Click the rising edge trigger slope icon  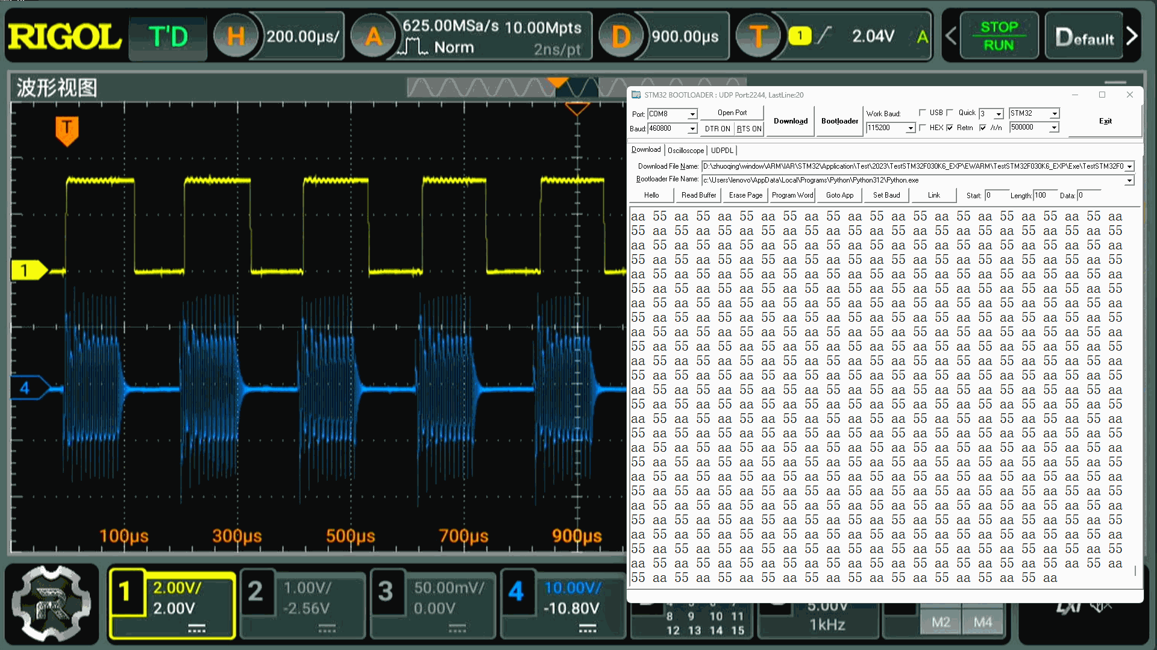[824, 36]
